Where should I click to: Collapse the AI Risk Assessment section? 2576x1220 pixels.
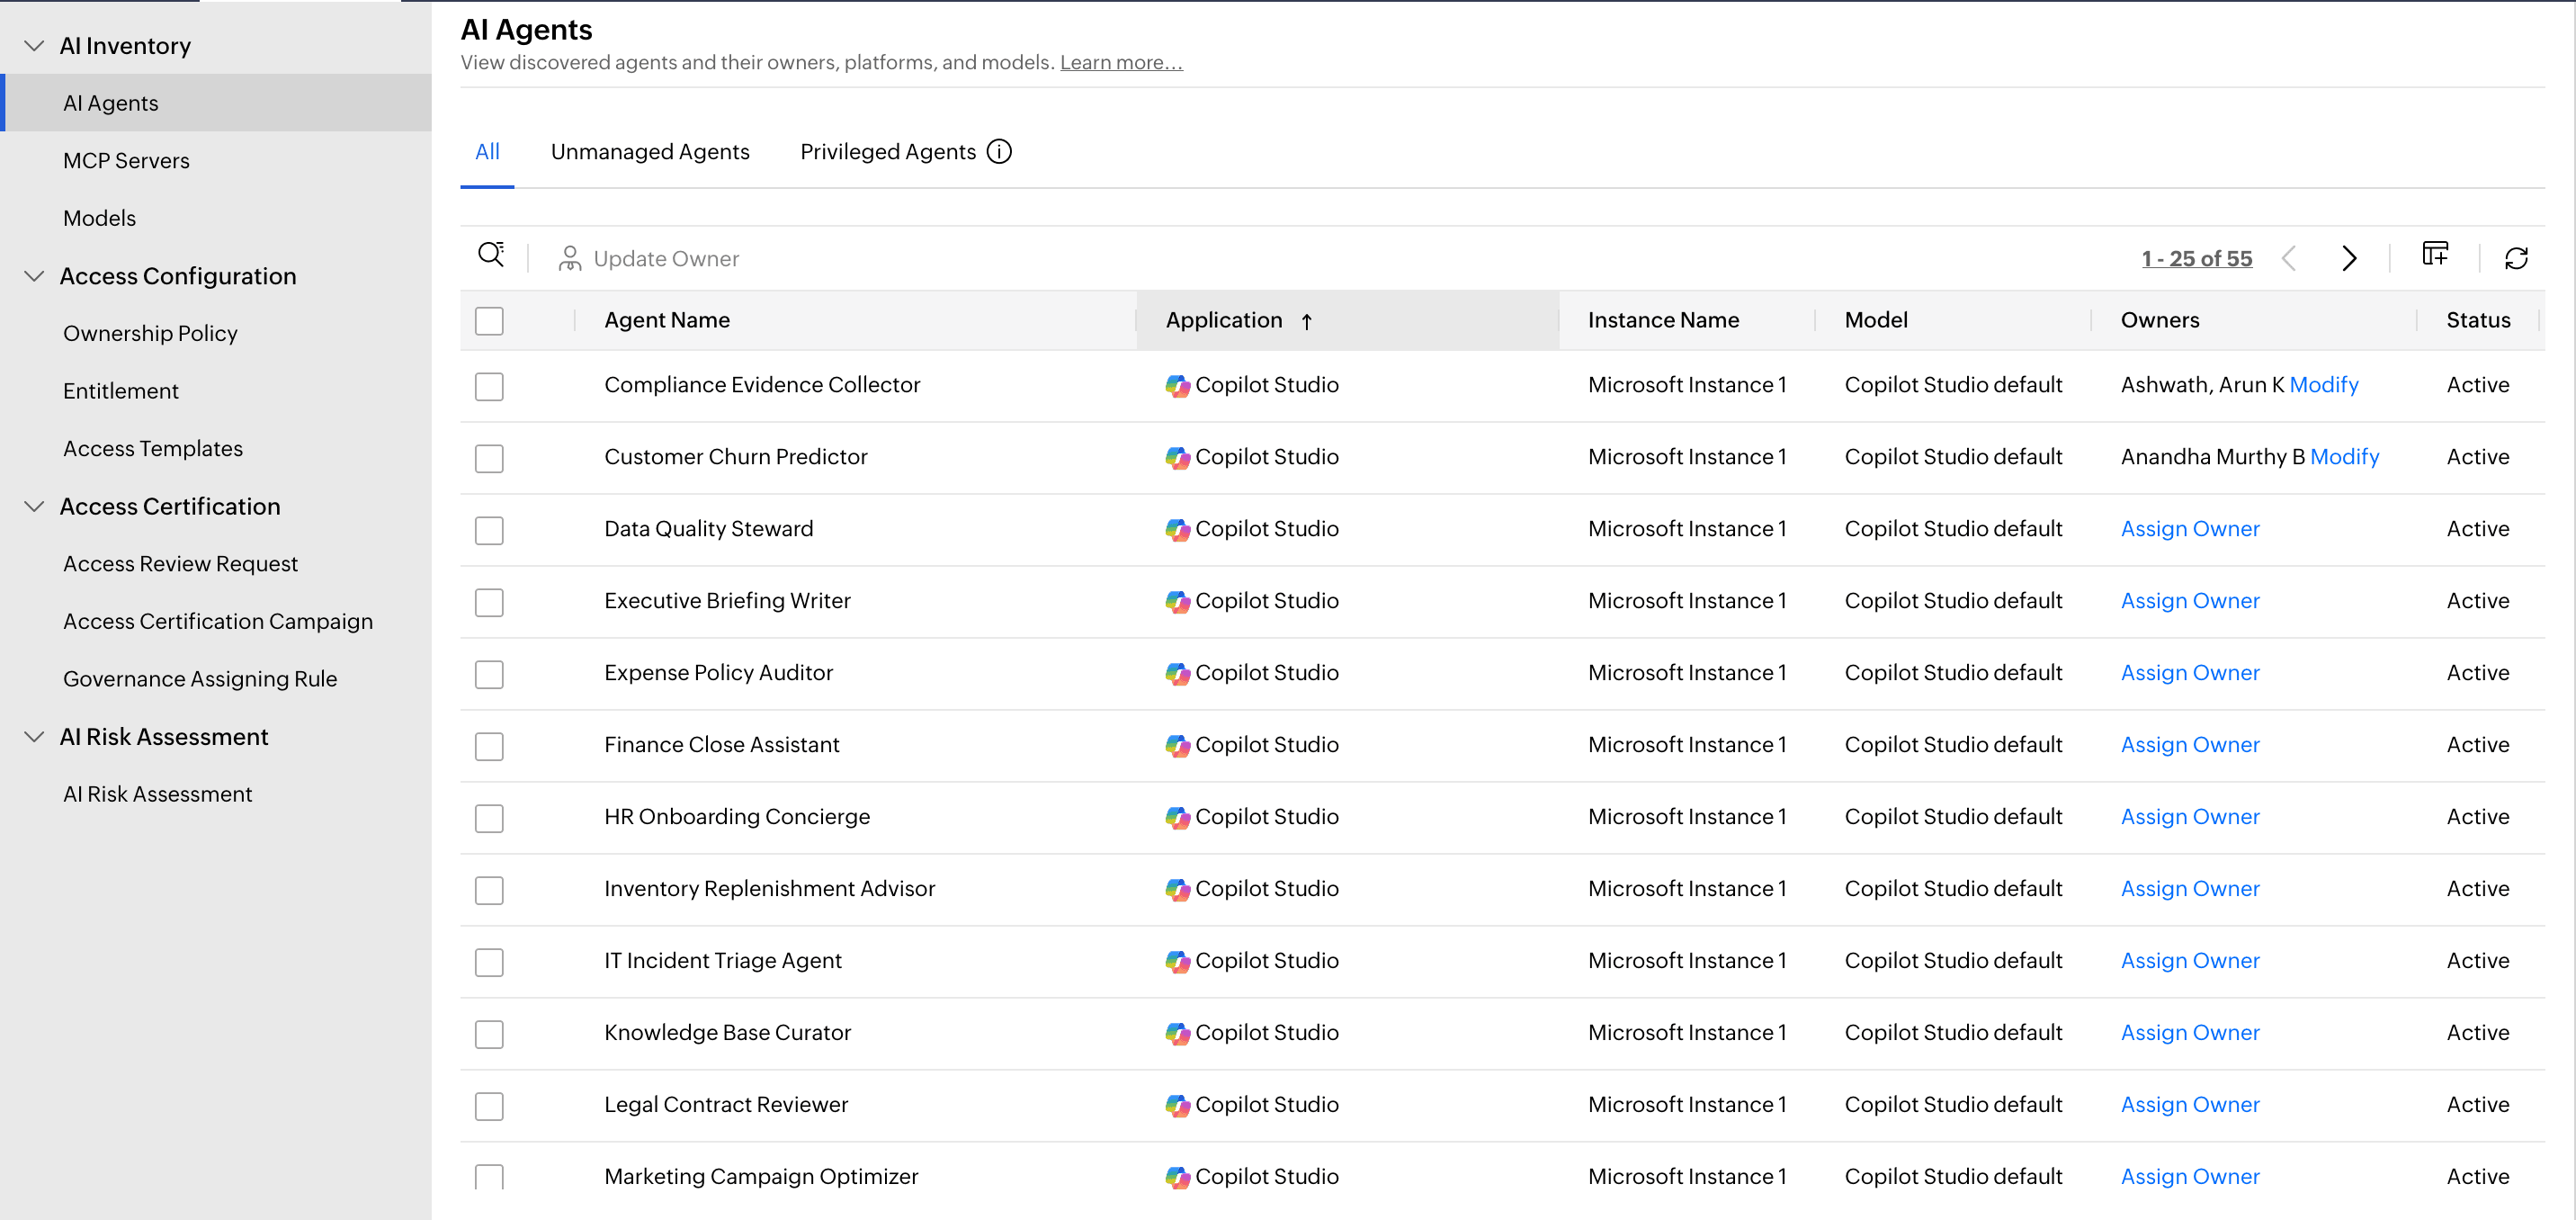click(34, 737)
